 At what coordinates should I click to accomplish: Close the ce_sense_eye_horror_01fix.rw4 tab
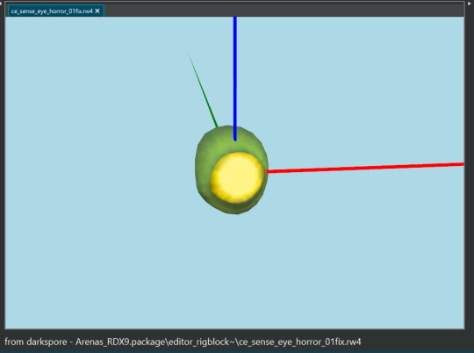pyautogui.click(x=97, y=11)
